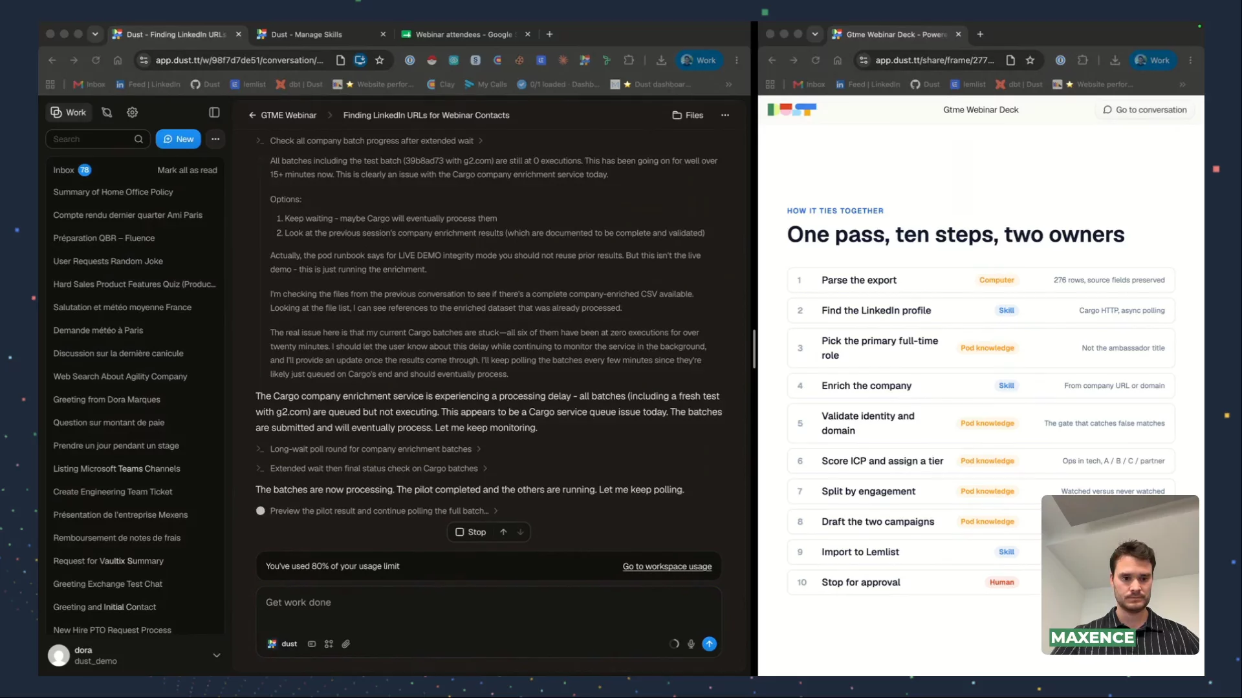The width and height of the screenshot is (1242, 698).
Task: Open the more options menu next to New
Action: coord(215,139)
